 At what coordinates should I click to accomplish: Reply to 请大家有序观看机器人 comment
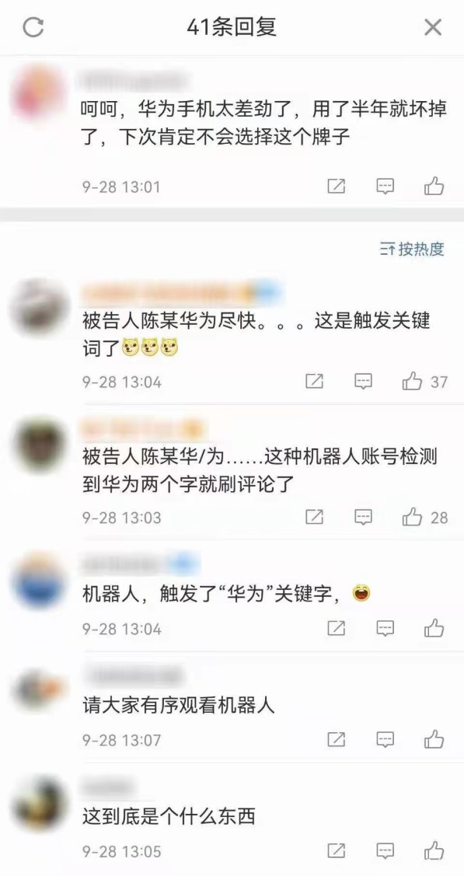pyautogui.click(x=385, y=740)
